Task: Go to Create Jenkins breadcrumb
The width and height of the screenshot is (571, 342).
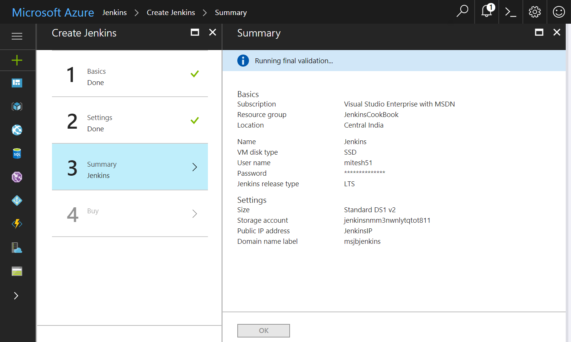Action: pyautogui.click(x=171, y=12)
